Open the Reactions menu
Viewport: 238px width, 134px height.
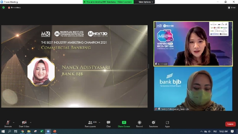point(153,124)
